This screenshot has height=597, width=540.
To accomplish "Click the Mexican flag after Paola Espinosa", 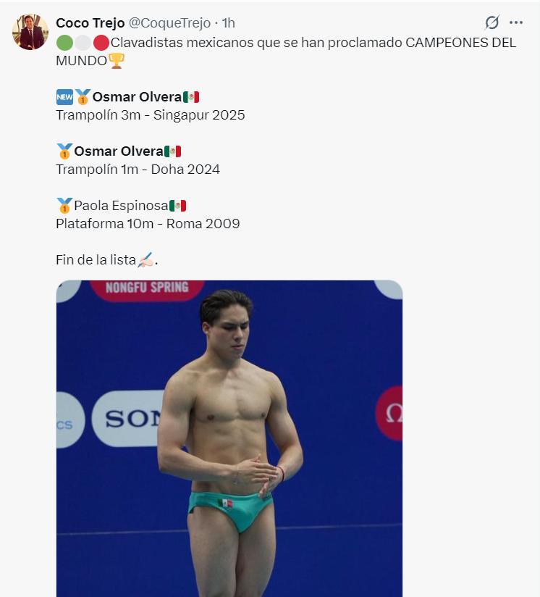I will click(x=177, y=206).
